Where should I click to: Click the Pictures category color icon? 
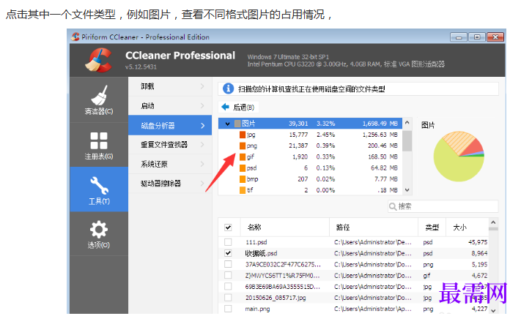237,124
